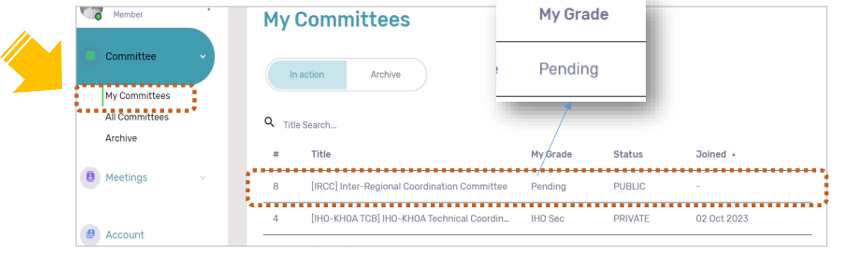
Task: Click the Account sidebar icon
Action: pos(90,234)
